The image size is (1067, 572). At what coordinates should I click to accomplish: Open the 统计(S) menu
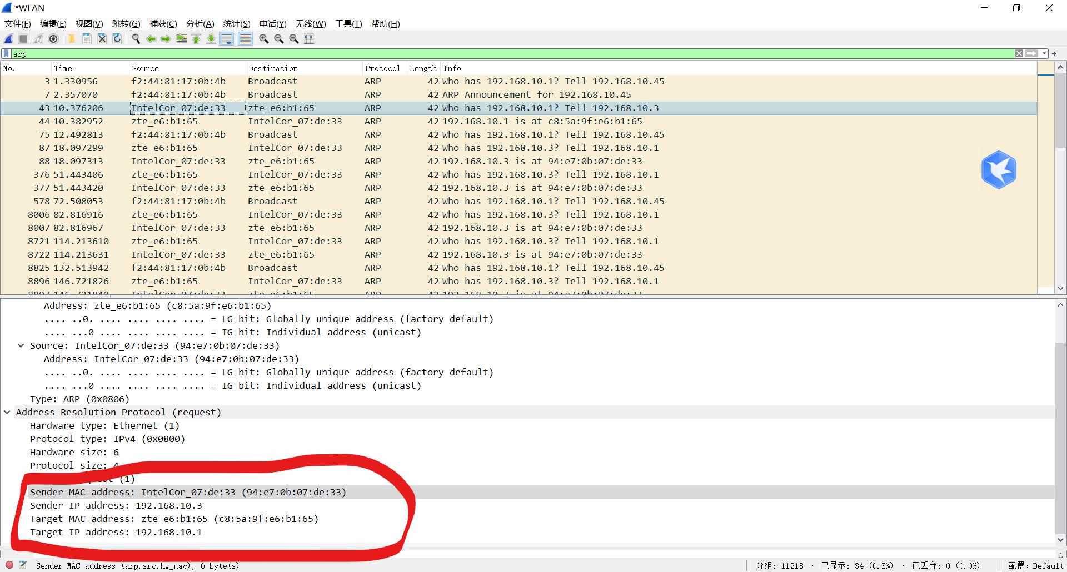coord(237,23)
